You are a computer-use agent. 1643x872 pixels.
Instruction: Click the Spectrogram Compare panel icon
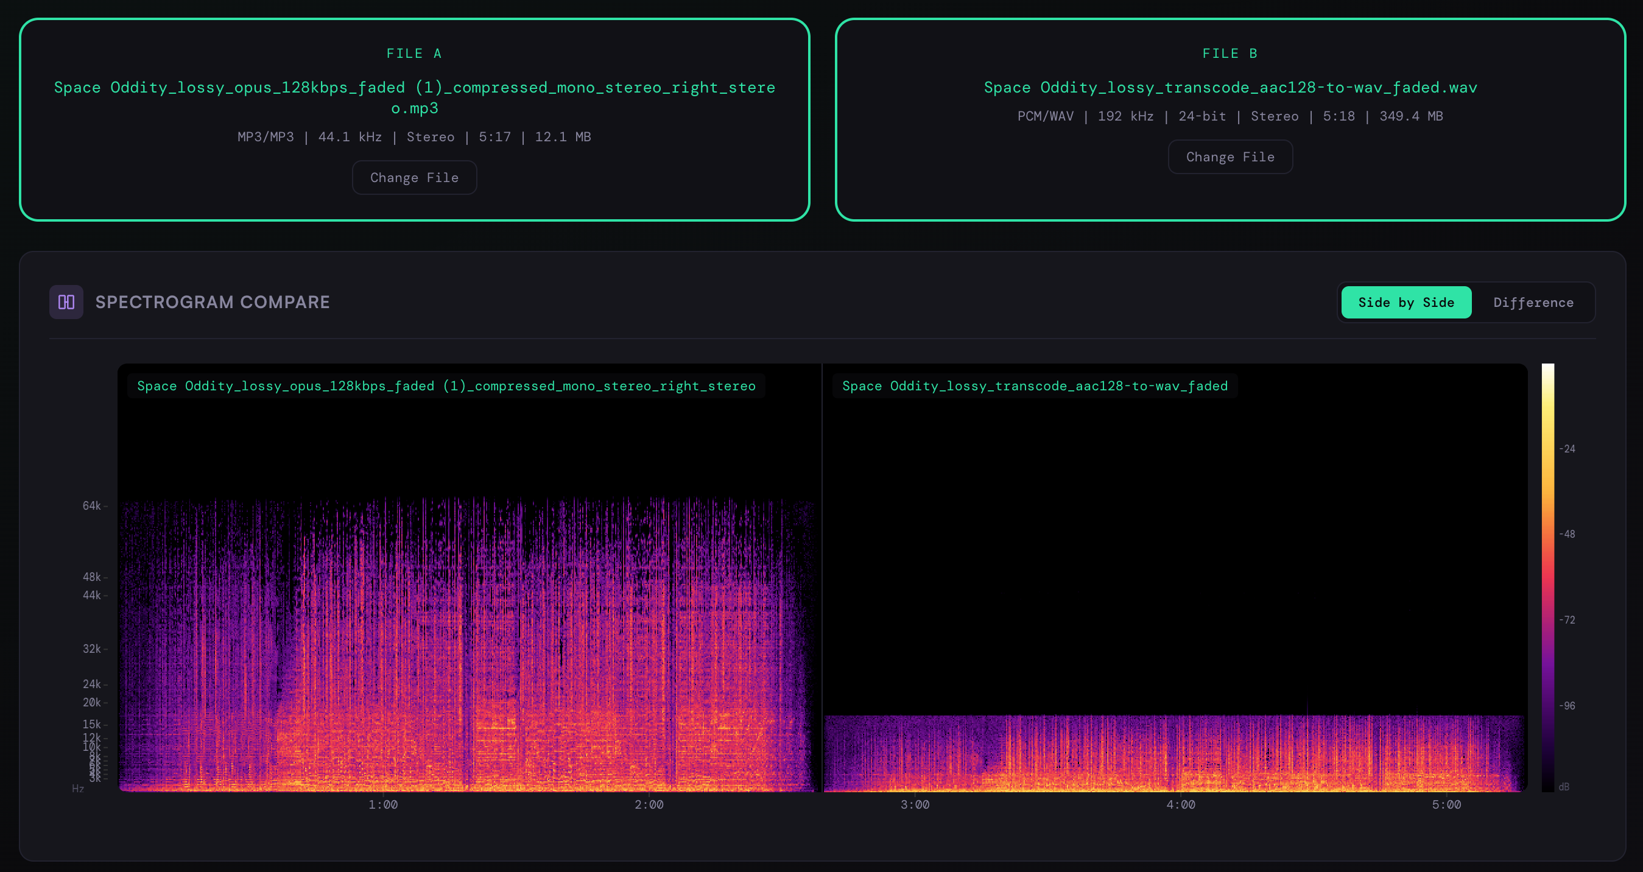[x=66, y=301]
